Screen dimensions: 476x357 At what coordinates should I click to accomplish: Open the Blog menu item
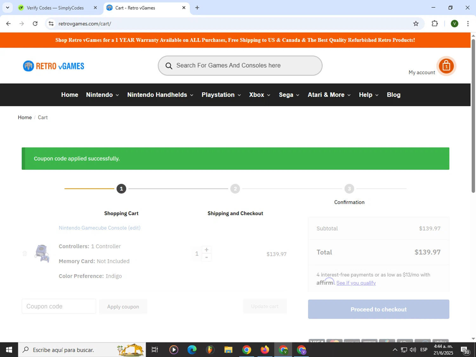coord(393,95)
